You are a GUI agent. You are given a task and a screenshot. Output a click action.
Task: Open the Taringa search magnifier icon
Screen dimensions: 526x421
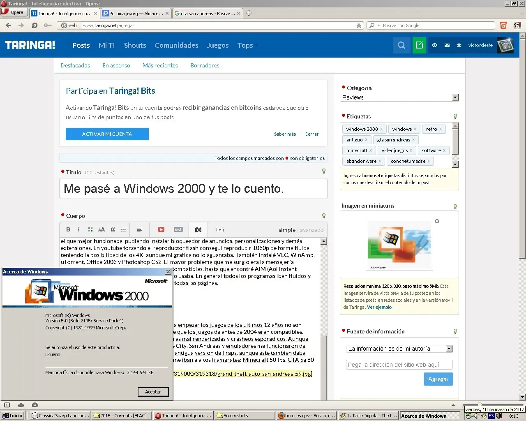click(401, 45)
